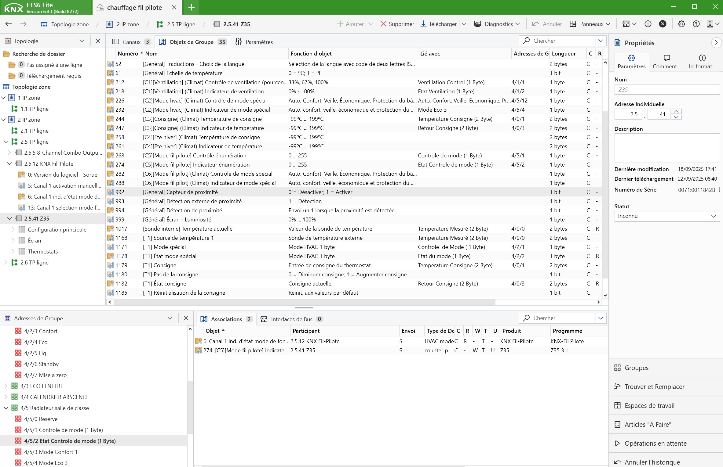This screenshot has height=467, width=723.
Task: Collapse the 2.5.41 Z35 device node
Action: (9, 218)
